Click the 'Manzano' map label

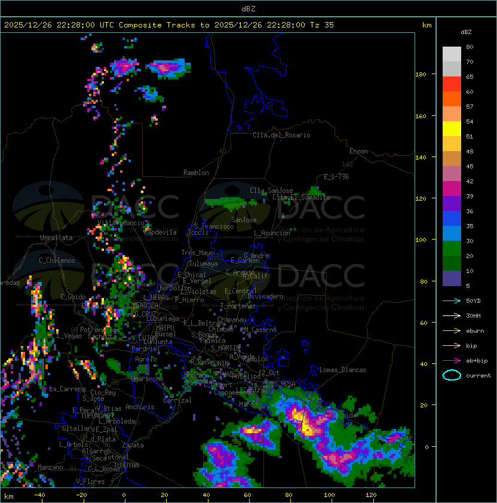click(x=50, y=467)
